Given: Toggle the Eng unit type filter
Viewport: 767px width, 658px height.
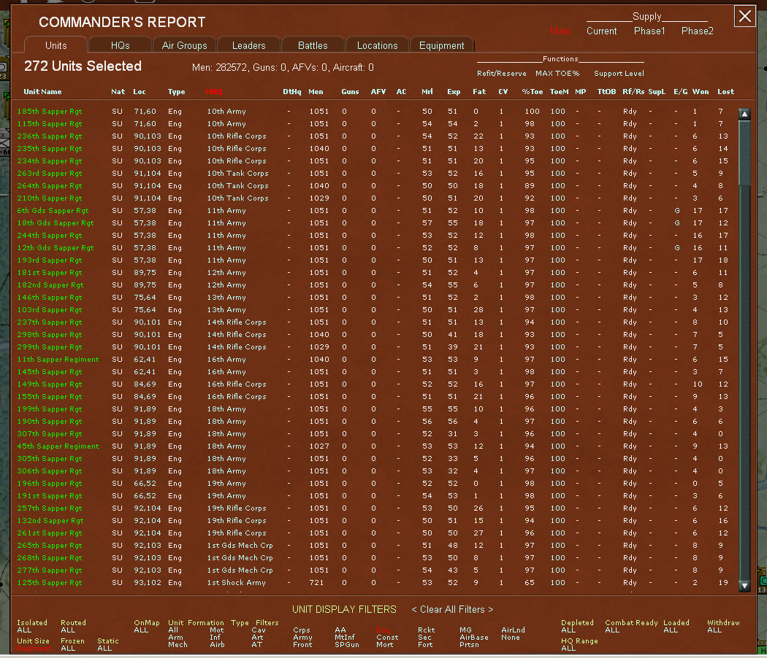Looking at the screenshot, I should click(383, 630).
